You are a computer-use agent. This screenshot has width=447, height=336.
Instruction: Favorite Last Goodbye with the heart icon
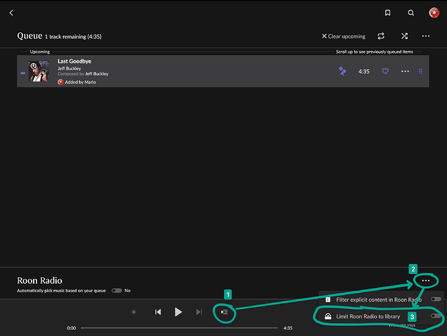click(x=385, y=71)
